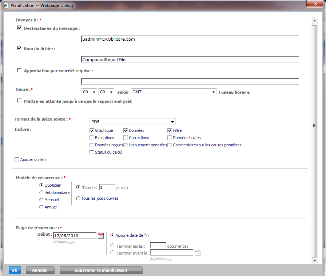The width and height of the screenshot is (326, 276).
Task: Click the Internet Explorer icon in title bar
Action: (5, 5)
